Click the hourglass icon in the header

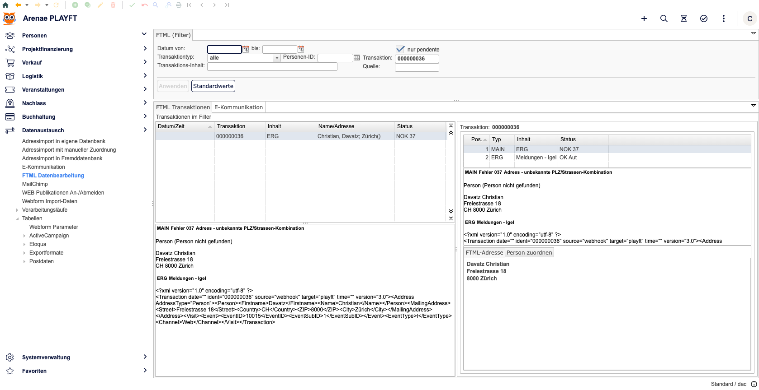684,19
